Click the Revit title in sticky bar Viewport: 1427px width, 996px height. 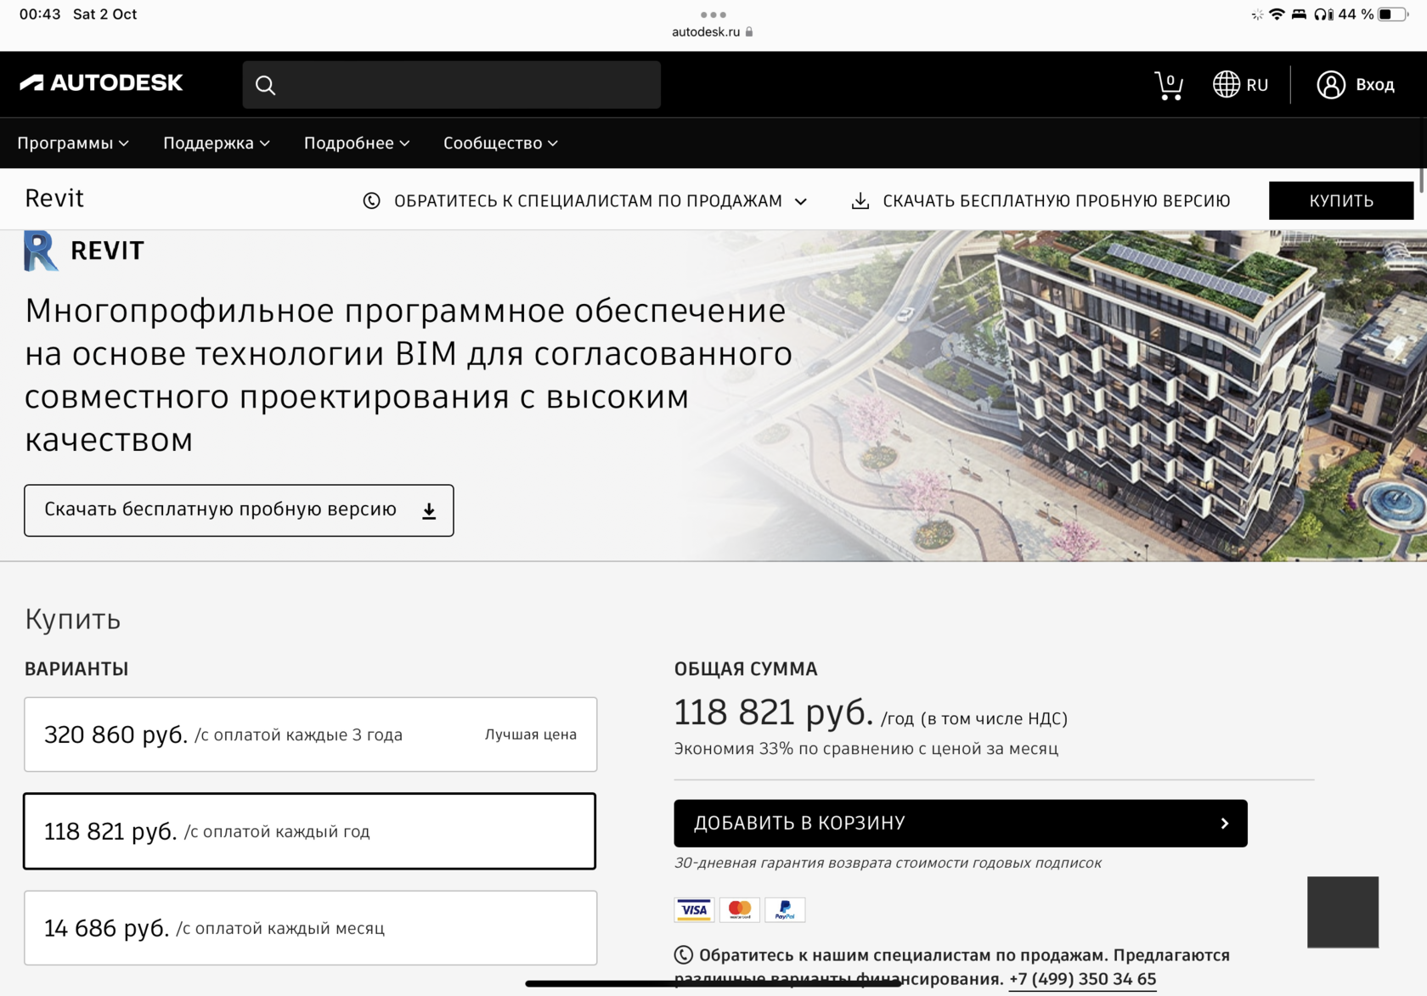tap(54, 199)
